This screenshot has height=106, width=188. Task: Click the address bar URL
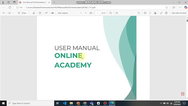[x=61, y=7]
